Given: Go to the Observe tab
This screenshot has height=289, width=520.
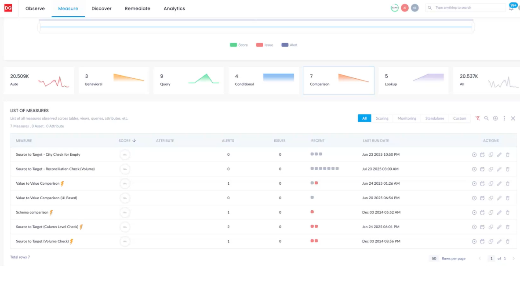Looking at the screenshot, I should 35,9.
